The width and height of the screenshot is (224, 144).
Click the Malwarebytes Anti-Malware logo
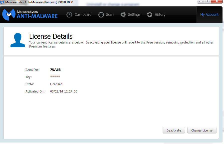[x=30, y=14]
